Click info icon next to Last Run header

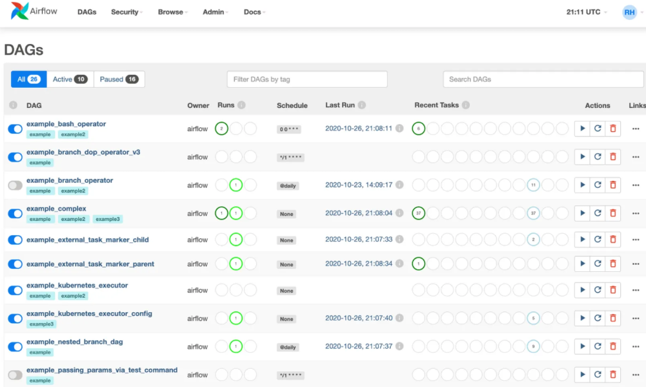[x=362, y=105]
